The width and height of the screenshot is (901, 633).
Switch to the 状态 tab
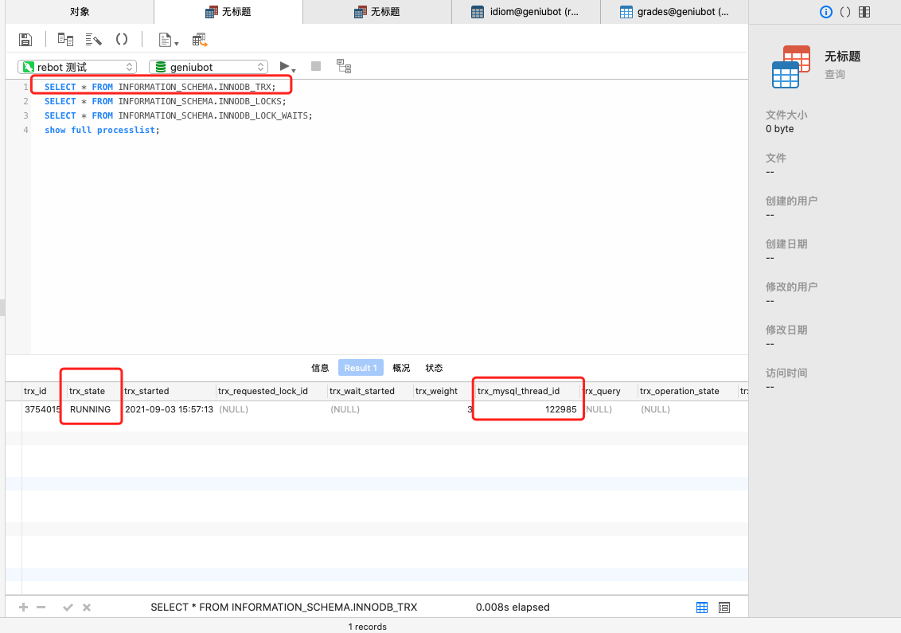434,368
